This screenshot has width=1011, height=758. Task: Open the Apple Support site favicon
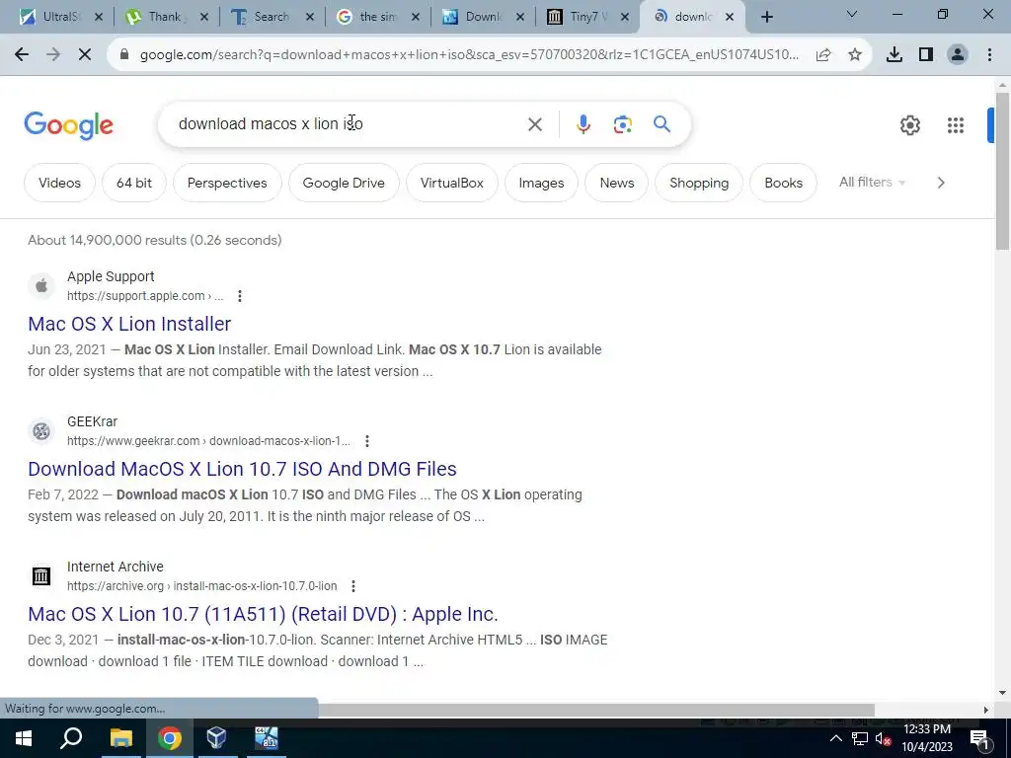[x=41, y=285]
